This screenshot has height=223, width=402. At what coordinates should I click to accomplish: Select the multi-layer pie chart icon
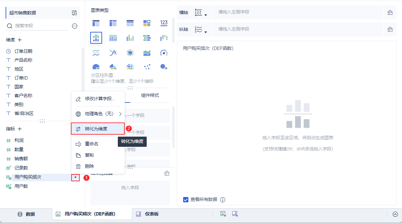tap(130, 67)
